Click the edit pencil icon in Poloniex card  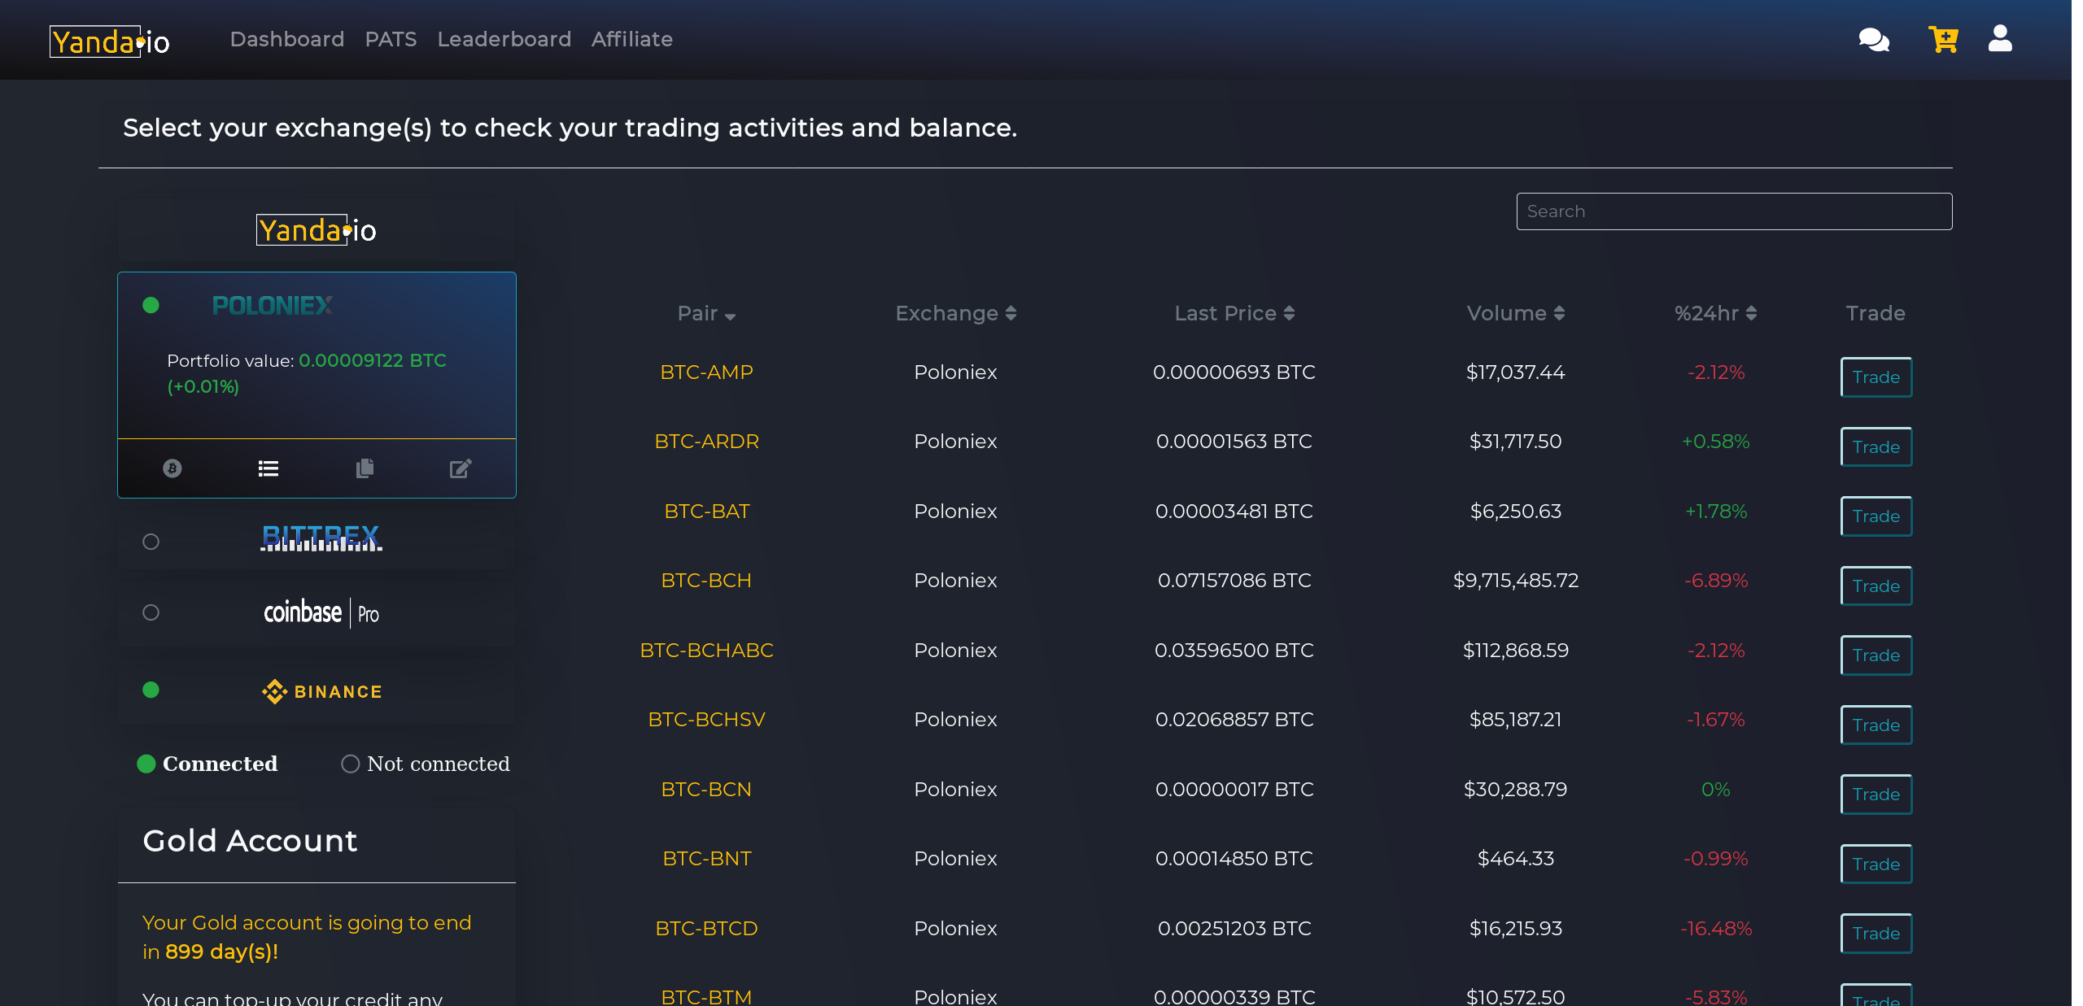pyautogui.click(x=461, y=468)
